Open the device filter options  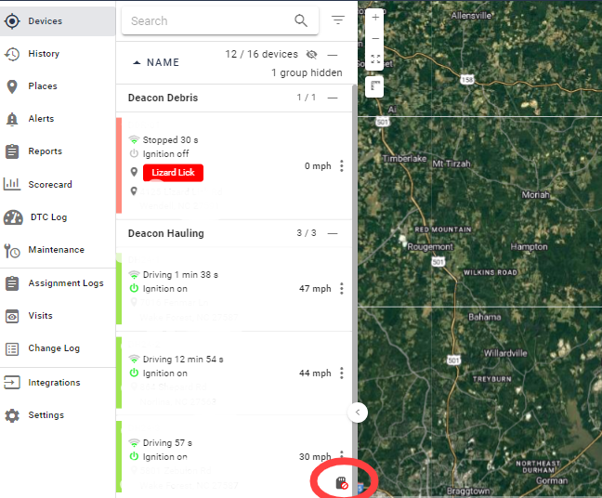pyautogui.click(x=338, y=20)
